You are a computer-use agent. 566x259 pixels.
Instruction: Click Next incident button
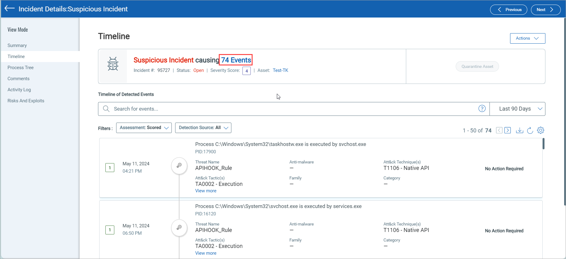545,10
